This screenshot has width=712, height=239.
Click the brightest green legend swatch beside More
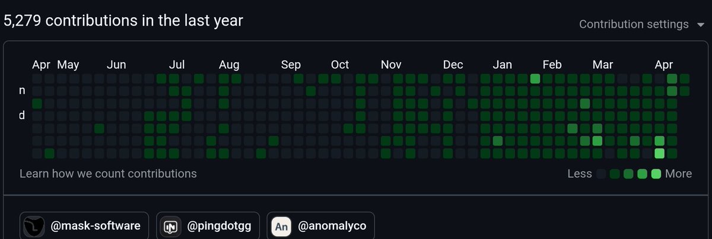(x=656, y=174)
